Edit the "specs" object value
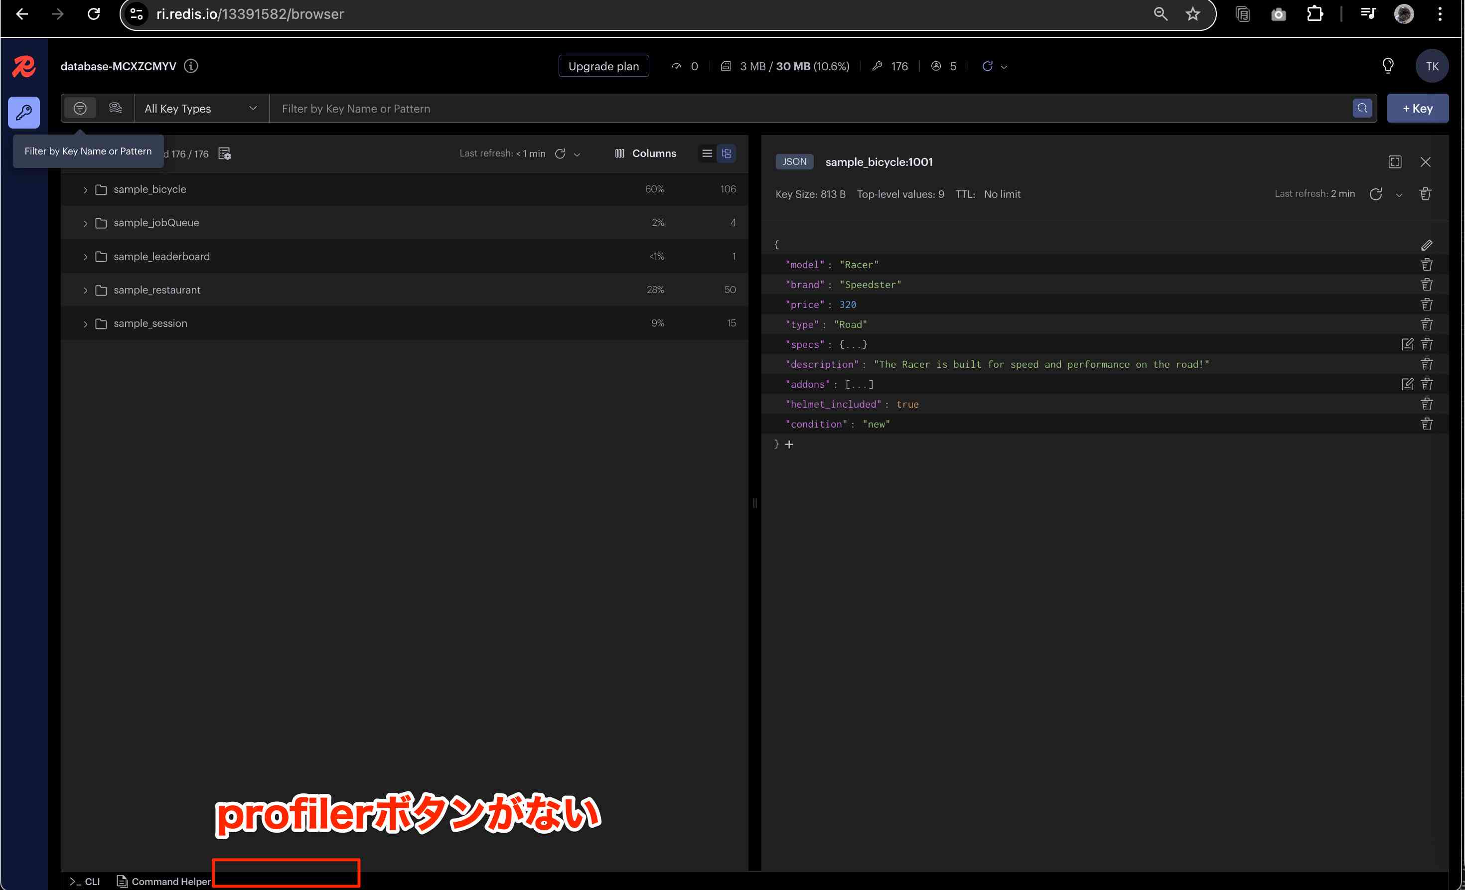 (1407, 344)
